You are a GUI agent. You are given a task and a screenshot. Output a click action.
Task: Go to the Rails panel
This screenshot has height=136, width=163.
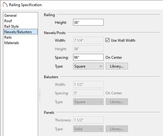tap(8, 37)
